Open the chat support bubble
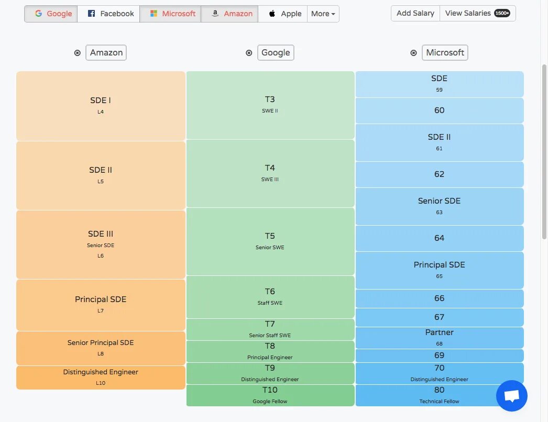This screenshot has width=548, height=422. (x=512, y=396)
